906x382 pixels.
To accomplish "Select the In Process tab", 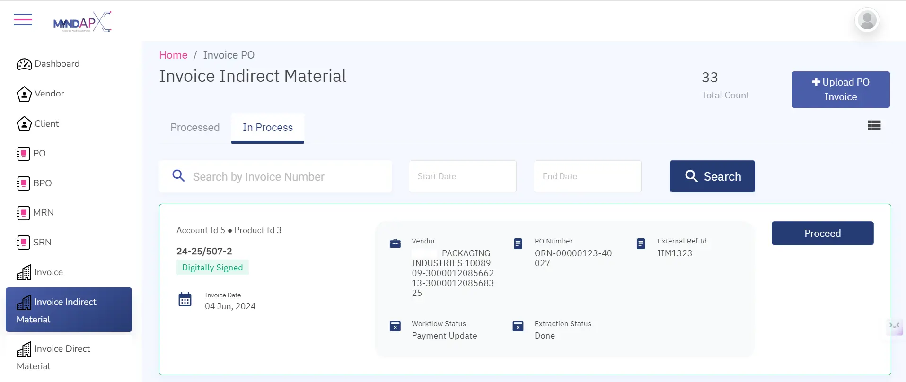I will click(x=267, y=128).
